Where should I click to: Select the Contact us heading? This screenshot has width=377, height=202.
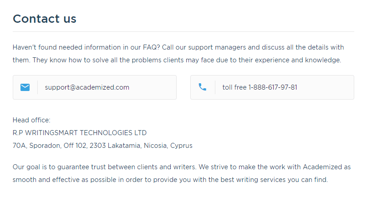tap(45, 19)
